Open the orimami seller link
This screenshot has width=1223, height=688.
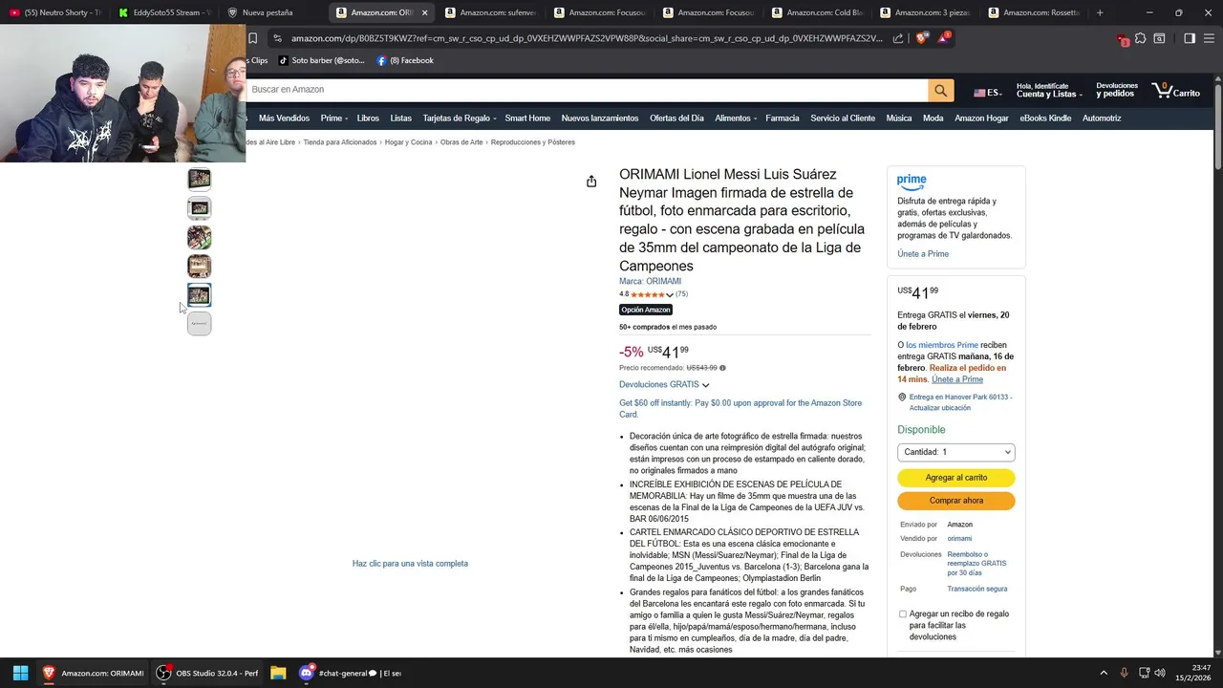tap(959, 539)
